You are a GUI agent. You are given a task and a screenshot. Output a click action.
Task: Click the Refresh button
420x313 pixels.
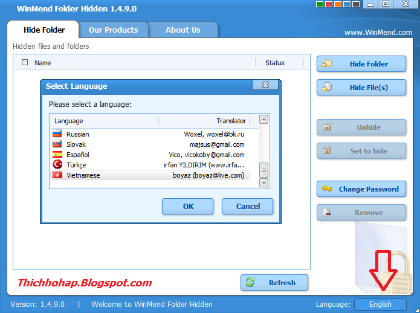(274, 282)
